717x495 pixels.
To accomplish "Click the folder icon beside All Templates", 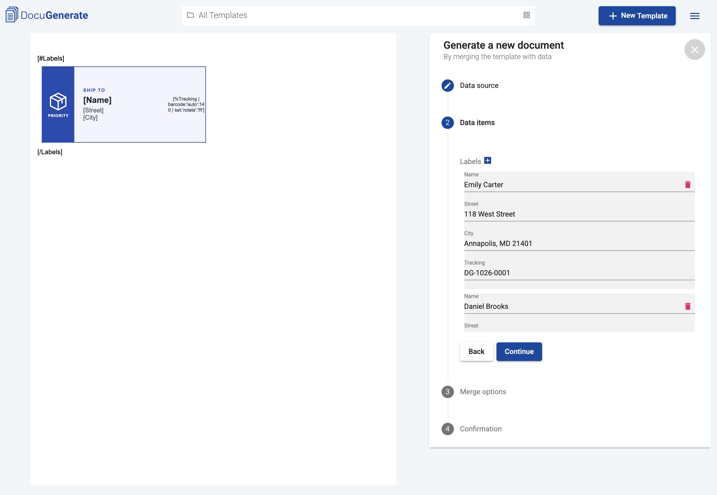I will point(190,15).
